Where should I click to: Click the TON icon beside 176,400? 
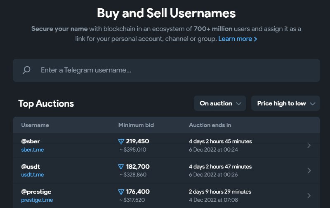pyautogui.click(x=121, y=192)
